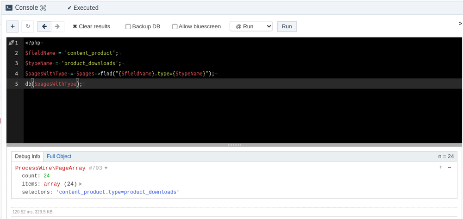
Task: Click the right chevron at toolbar edge
Action: [460, 23]
